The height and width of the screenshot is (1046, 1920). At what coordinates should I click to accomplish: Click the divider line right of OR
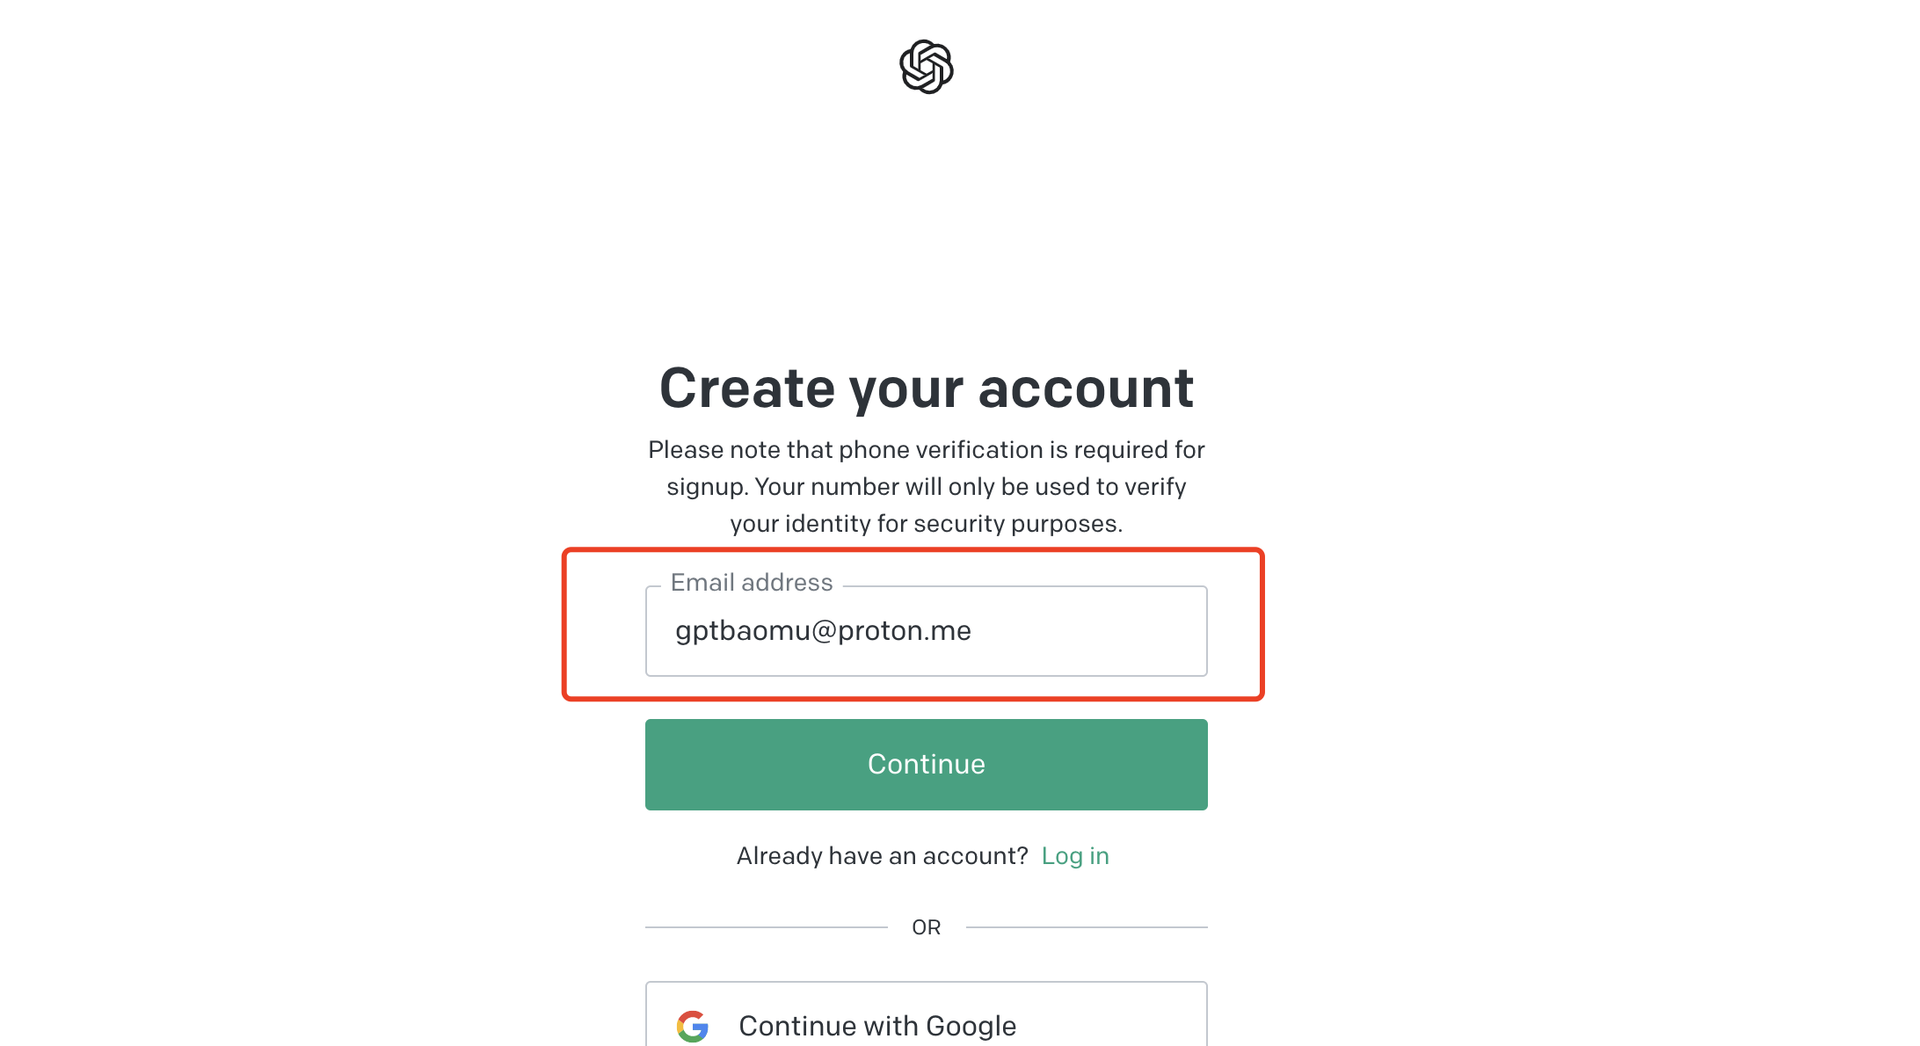(1087, 927)
